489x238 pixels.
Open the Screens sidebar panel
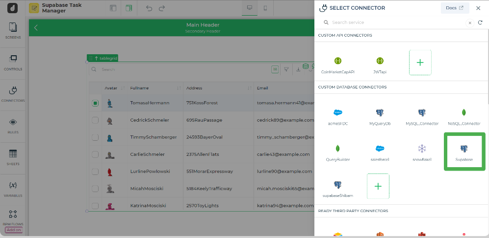pos(13,31)
